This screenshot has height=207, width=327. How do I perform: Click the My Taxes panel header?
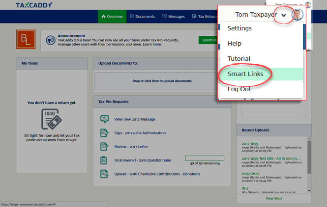52,63
